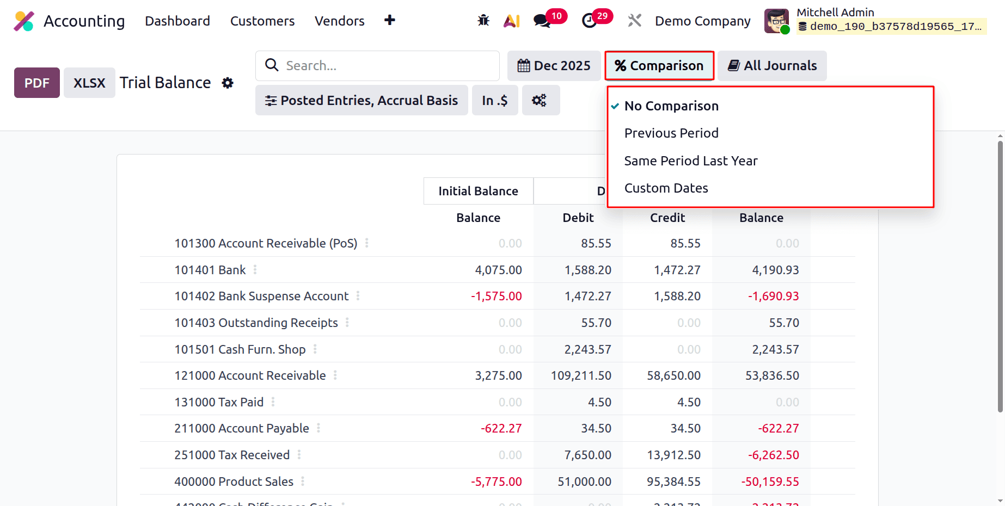Image resolution: width=1005 pixels, height=506 pixels.
Task: Open Dashboard menu
Action: [177, 21]
